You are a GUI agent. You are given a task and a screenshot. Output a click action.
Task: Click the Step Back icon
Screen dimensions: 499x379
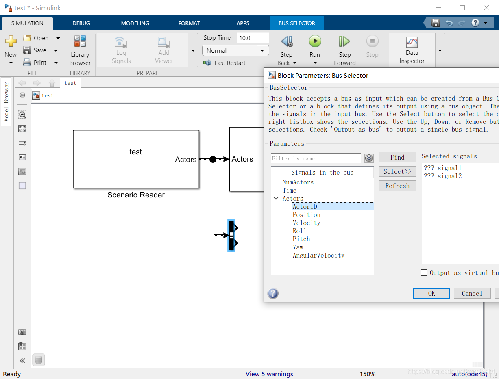click(287, 41)
